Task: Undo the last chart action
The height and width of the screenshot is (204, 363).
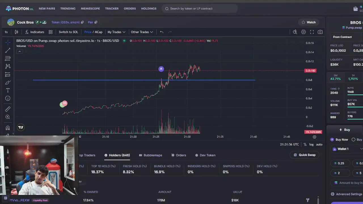Action: pyautogui.click(x=162, y=32)
